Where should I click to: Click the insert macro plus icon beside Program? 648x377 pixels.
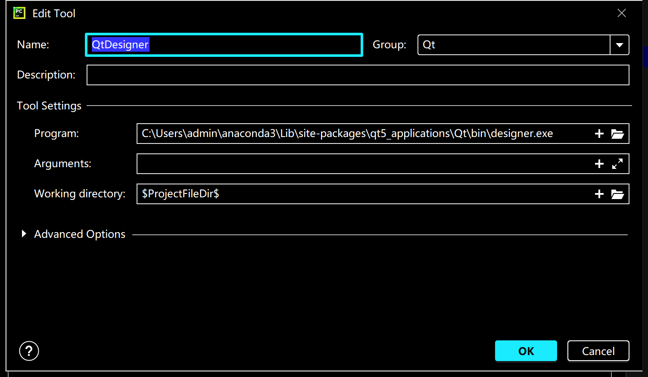pyautogui.click(x=599, y=133)
